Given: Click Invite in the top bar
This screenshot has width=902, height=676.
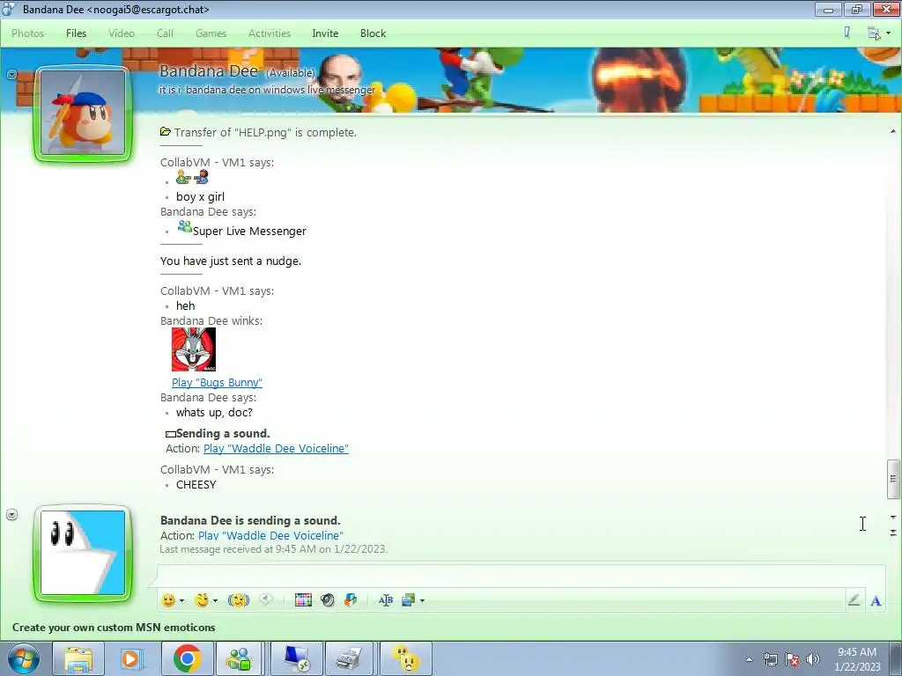Looking at the screenshot, I should click(325, 33).
